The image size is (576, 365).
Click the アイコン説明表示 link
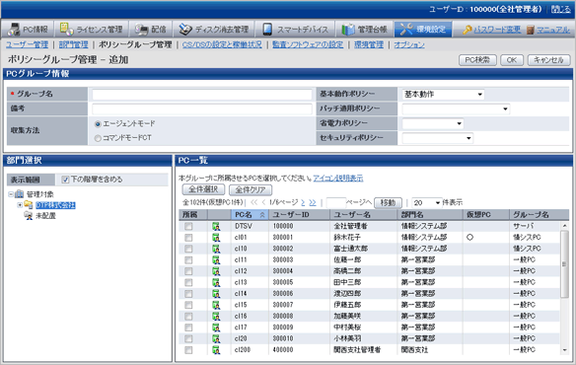coord(338,179)
